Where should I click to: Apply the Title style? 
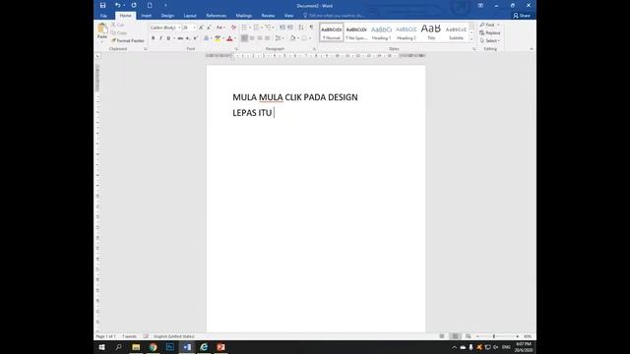coord(431,32)
